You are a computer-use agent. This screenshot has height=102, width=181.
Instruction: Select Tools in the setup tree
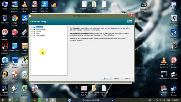point(38,34)
